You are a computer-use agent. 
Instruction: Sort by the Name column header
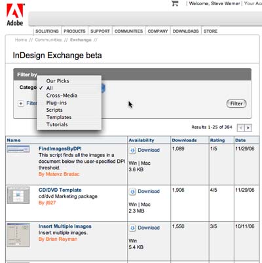[14, 140]
